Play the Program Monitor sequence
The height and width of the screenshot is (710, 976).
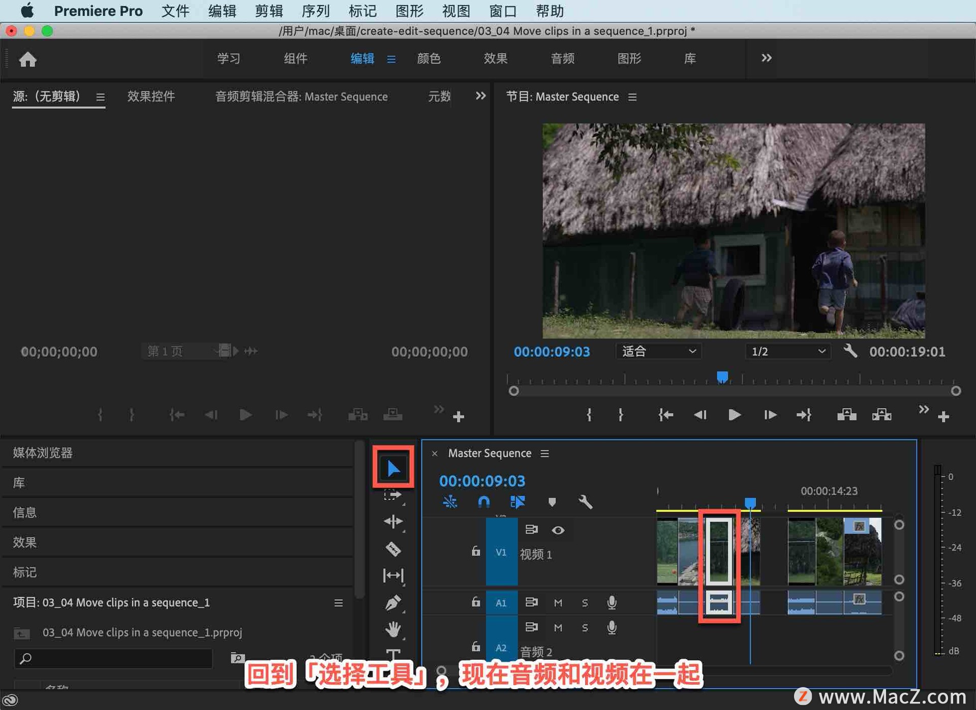click(x=734, y=415)
